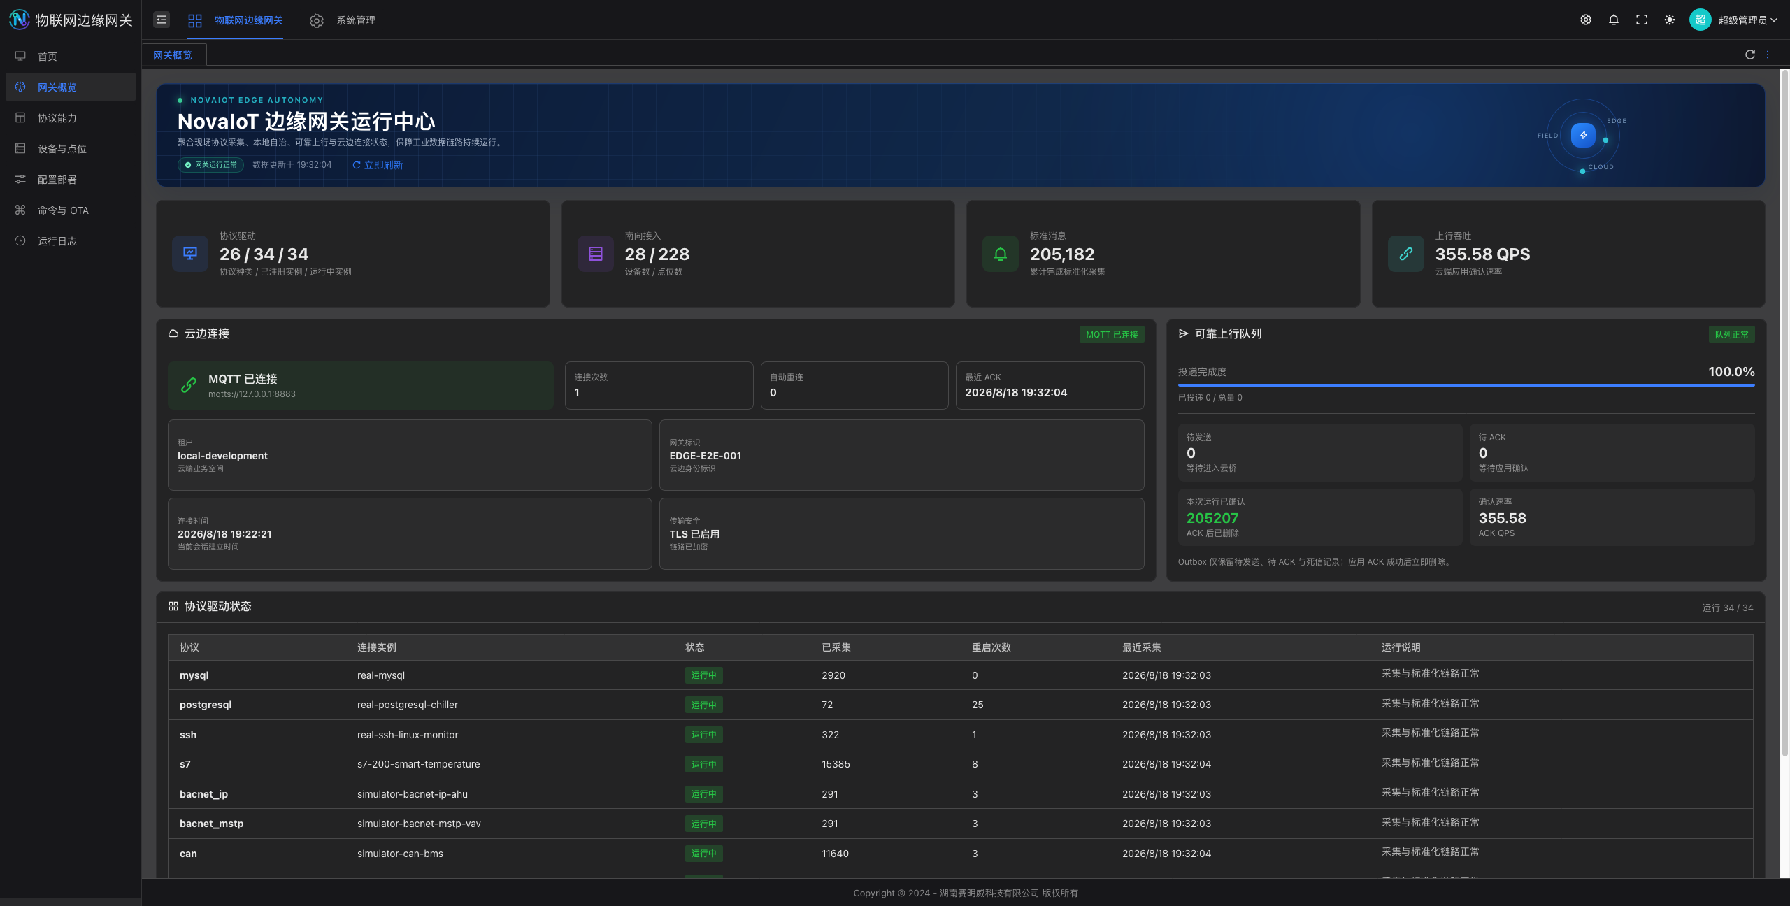The height and width of the screenshot is (906, 1790).
Task: Click the 设备与点位 list sidebar icon
Action: (20, 148)
